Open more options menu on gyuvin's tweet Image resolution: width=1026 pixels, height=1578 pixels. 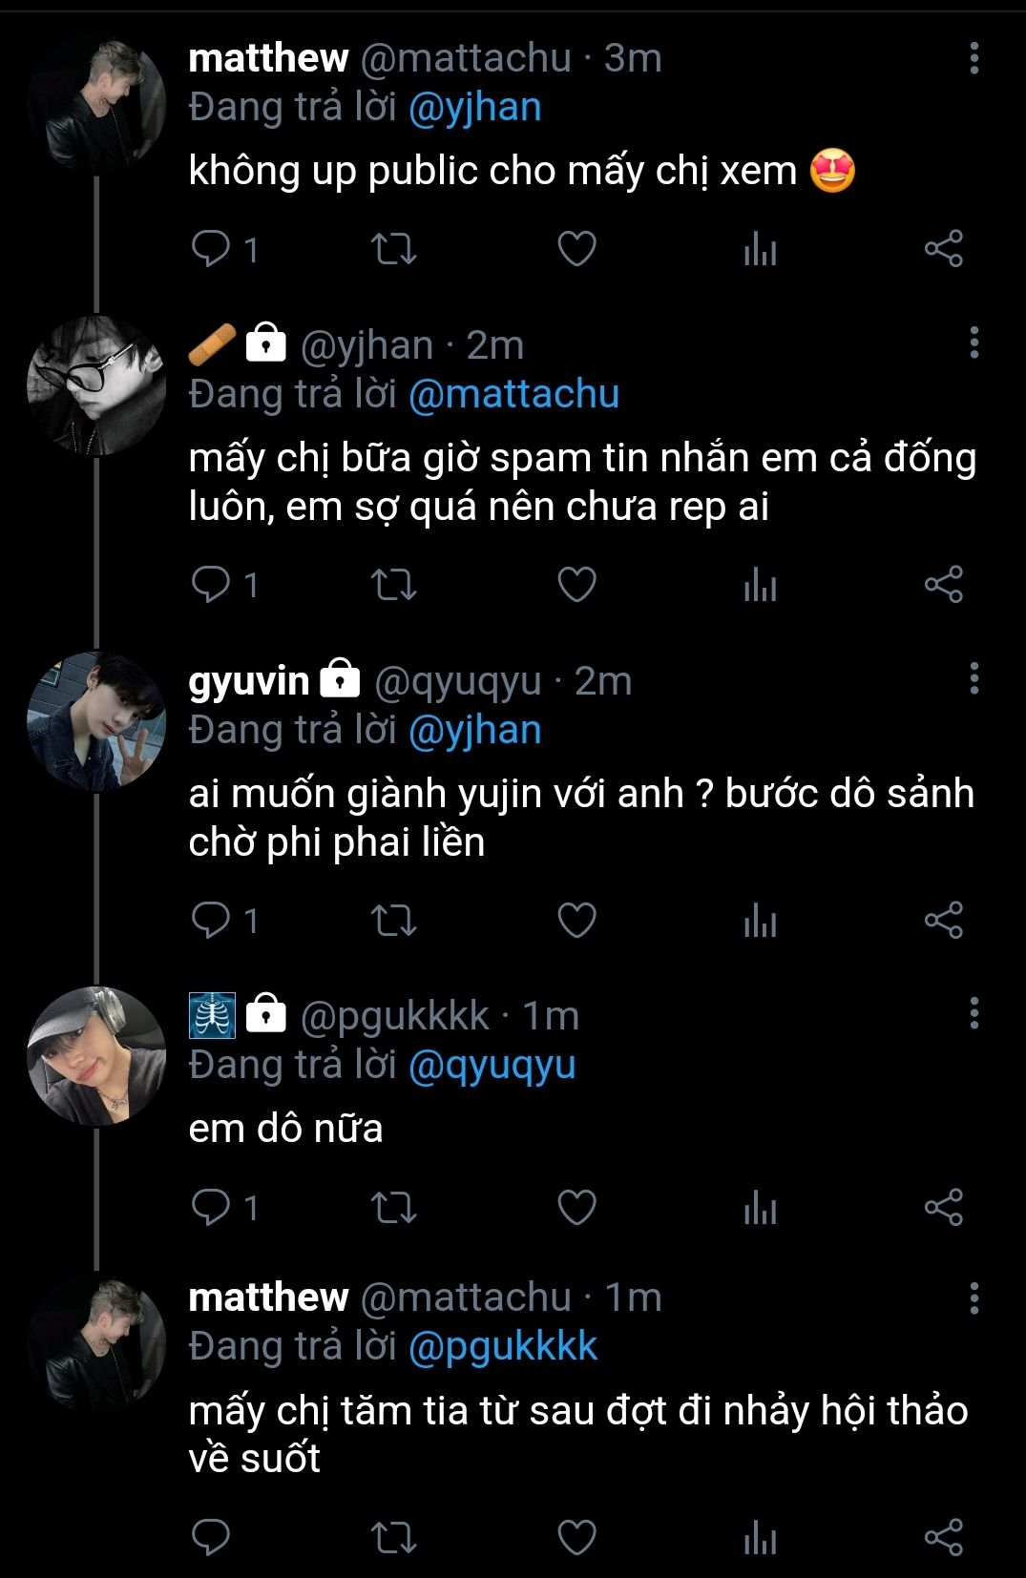[974, 679]
